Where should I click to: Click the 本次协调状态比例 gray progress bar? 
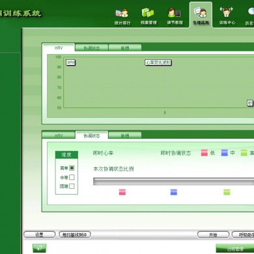tap(173, 182)
